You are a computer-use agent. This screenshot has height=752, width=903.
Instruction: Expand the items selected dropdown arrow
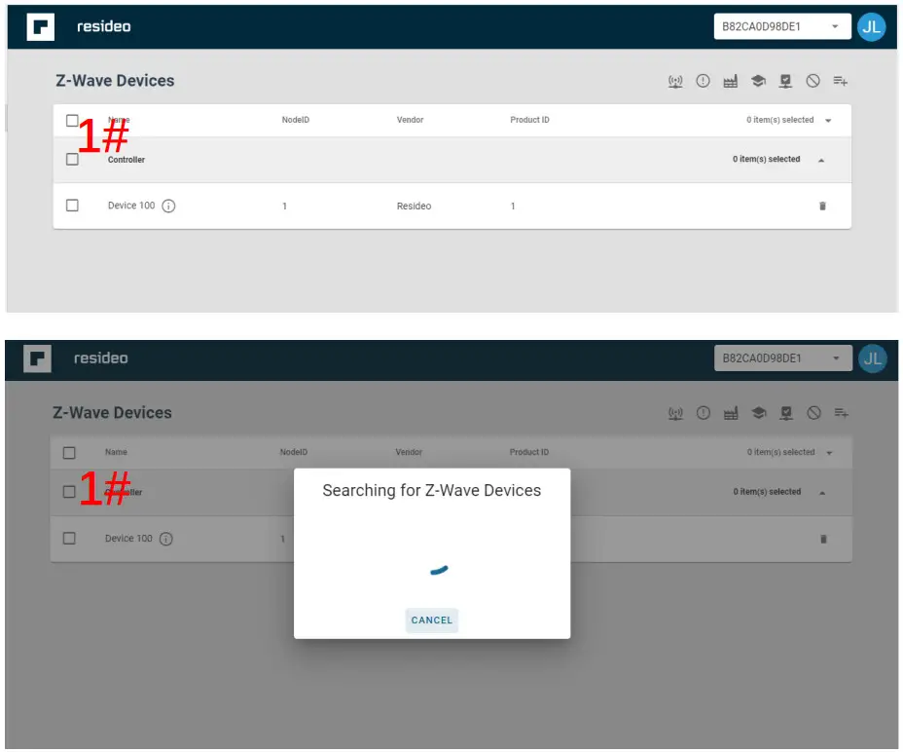pyautogui.click(x=827, y=120)
